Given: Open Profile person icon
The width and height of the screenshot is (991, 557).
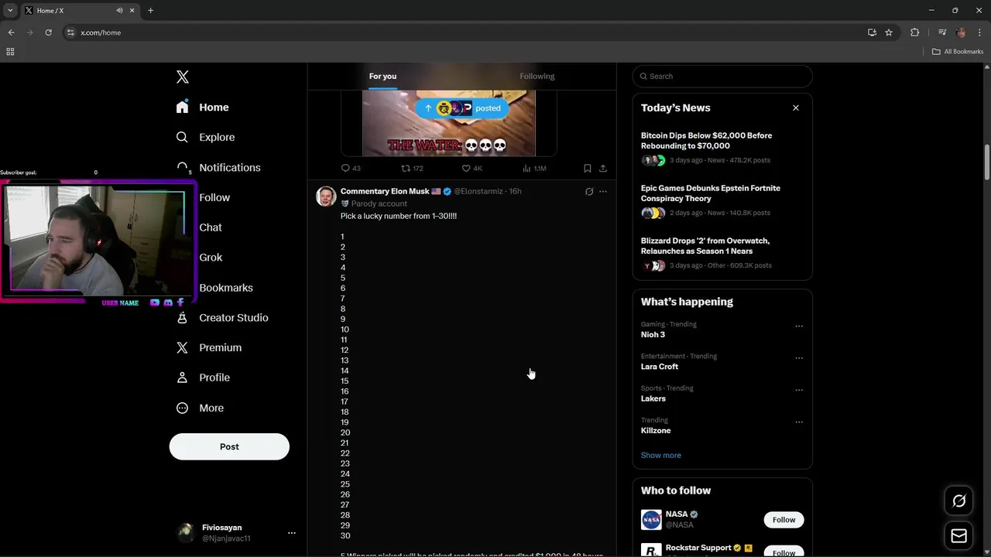Looking at the screenshot, I should pyautogui.click(x=182, y=378).
